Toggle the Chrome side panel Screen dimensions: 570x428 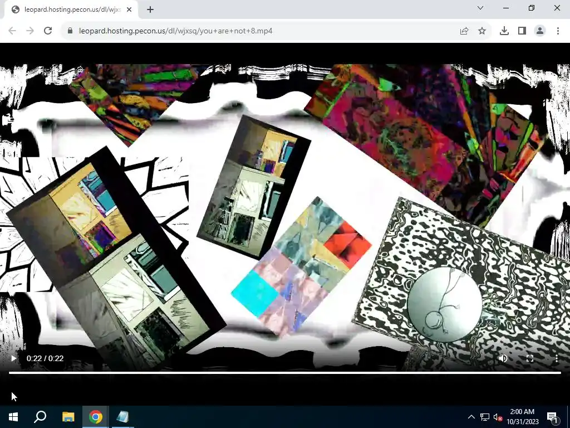(x=522, y=31)
